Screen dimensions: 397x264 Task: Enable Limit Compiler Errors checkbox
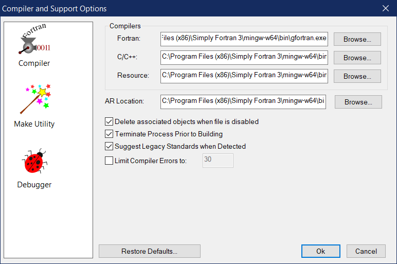[109, 161]
